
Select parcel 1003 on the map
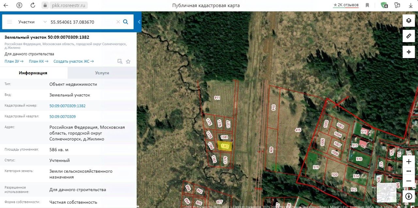coord(340,126)
